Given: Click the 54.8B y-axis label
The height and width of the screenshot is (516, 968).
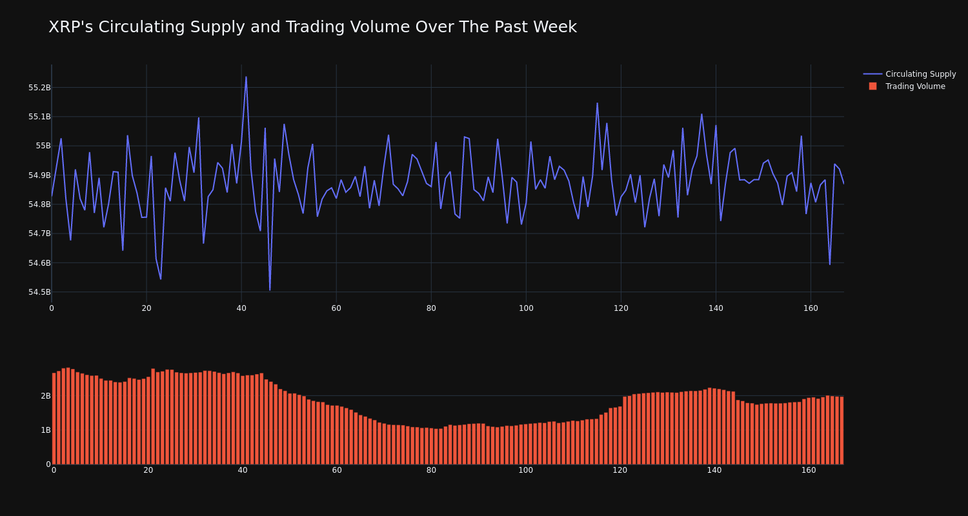Looking at the screenshot, I should click(39, 204).
